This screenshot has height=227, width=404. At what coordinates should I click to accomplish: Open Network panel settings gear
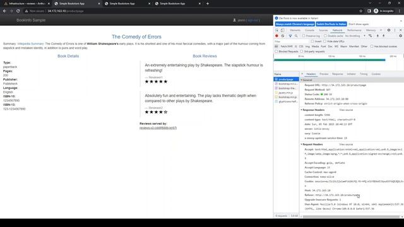tap(400, 36)
